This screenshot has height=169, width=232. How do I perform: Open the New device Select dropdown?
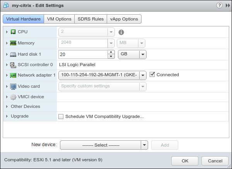[x=145, y=145]
